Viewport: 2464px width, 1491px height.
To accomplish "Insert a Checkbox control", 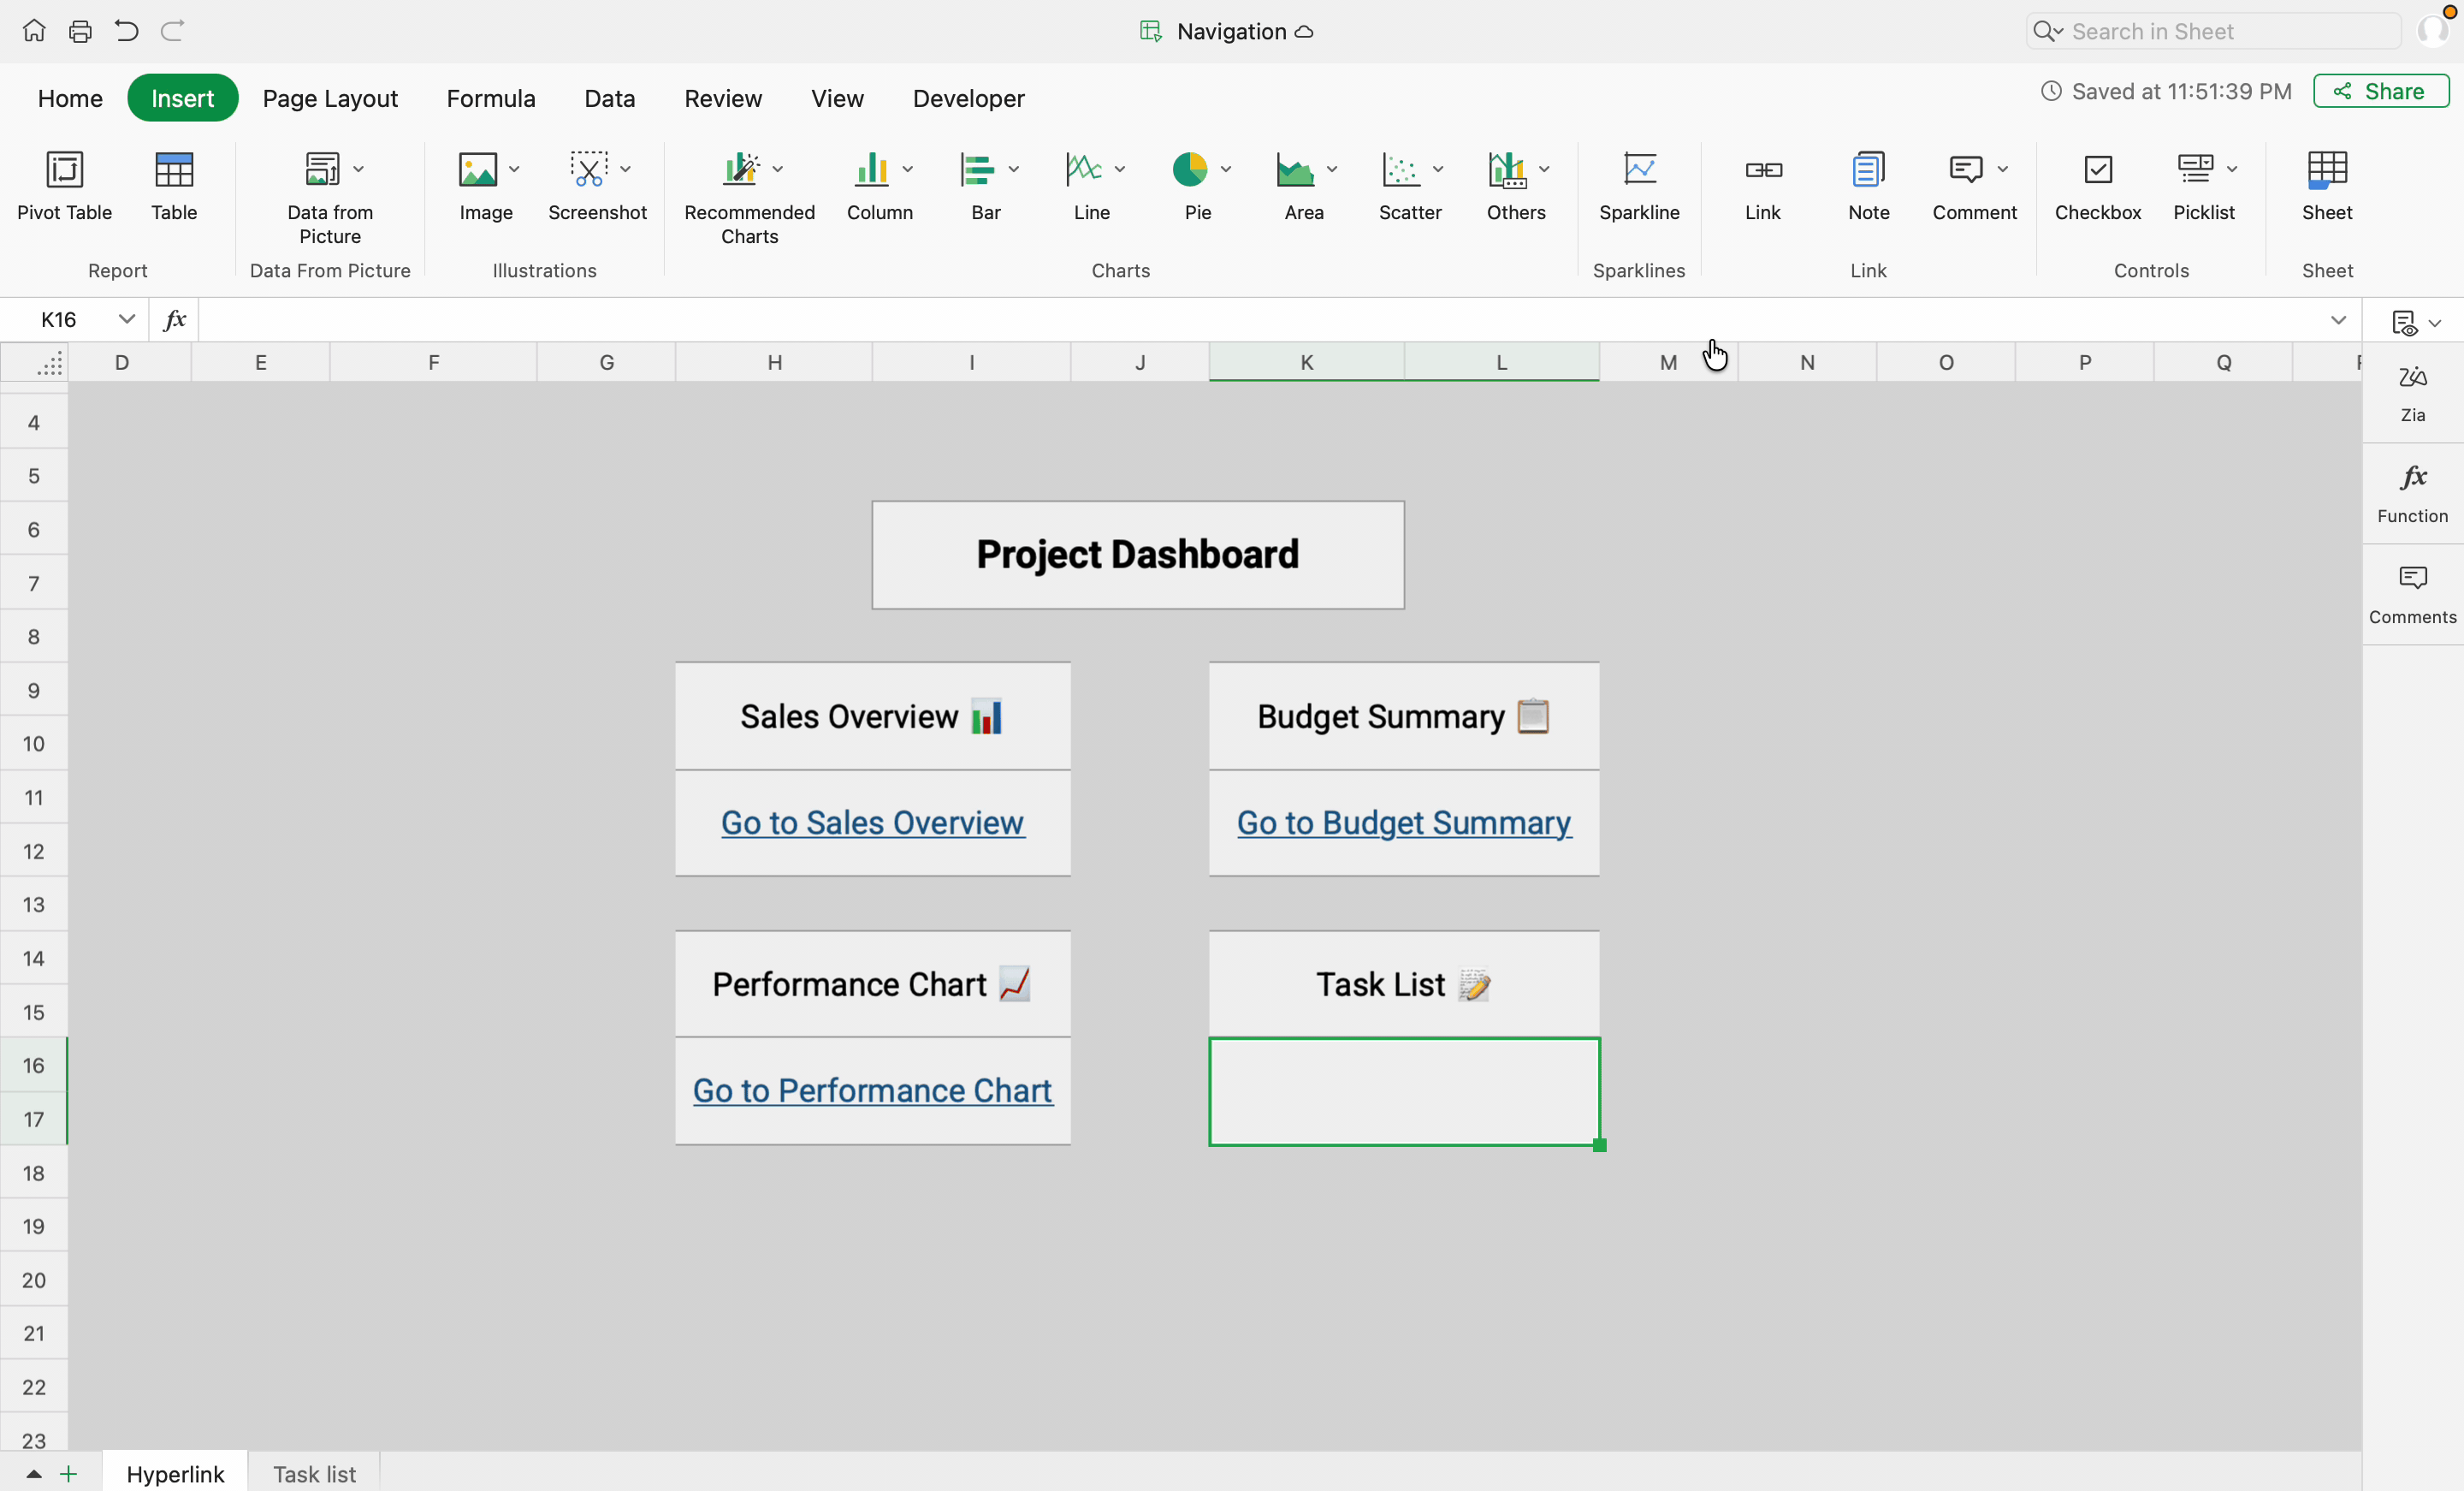I will [x=2097, y=170].
